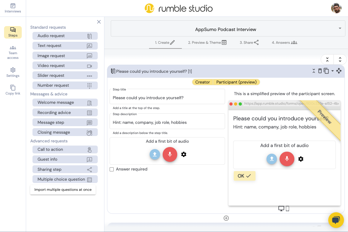Image resolution: width=348 pixels, height=232 pixels.
Task: Click Import multiple questions at once
Action: click(63, 190)
